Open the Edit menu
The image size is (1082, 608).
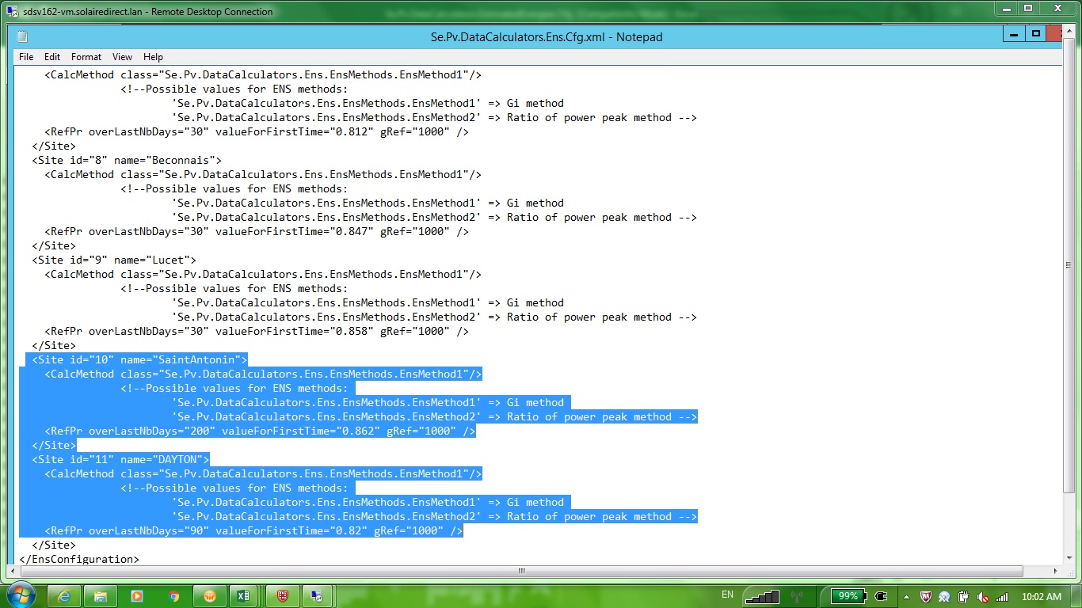(x=52, y=57)
